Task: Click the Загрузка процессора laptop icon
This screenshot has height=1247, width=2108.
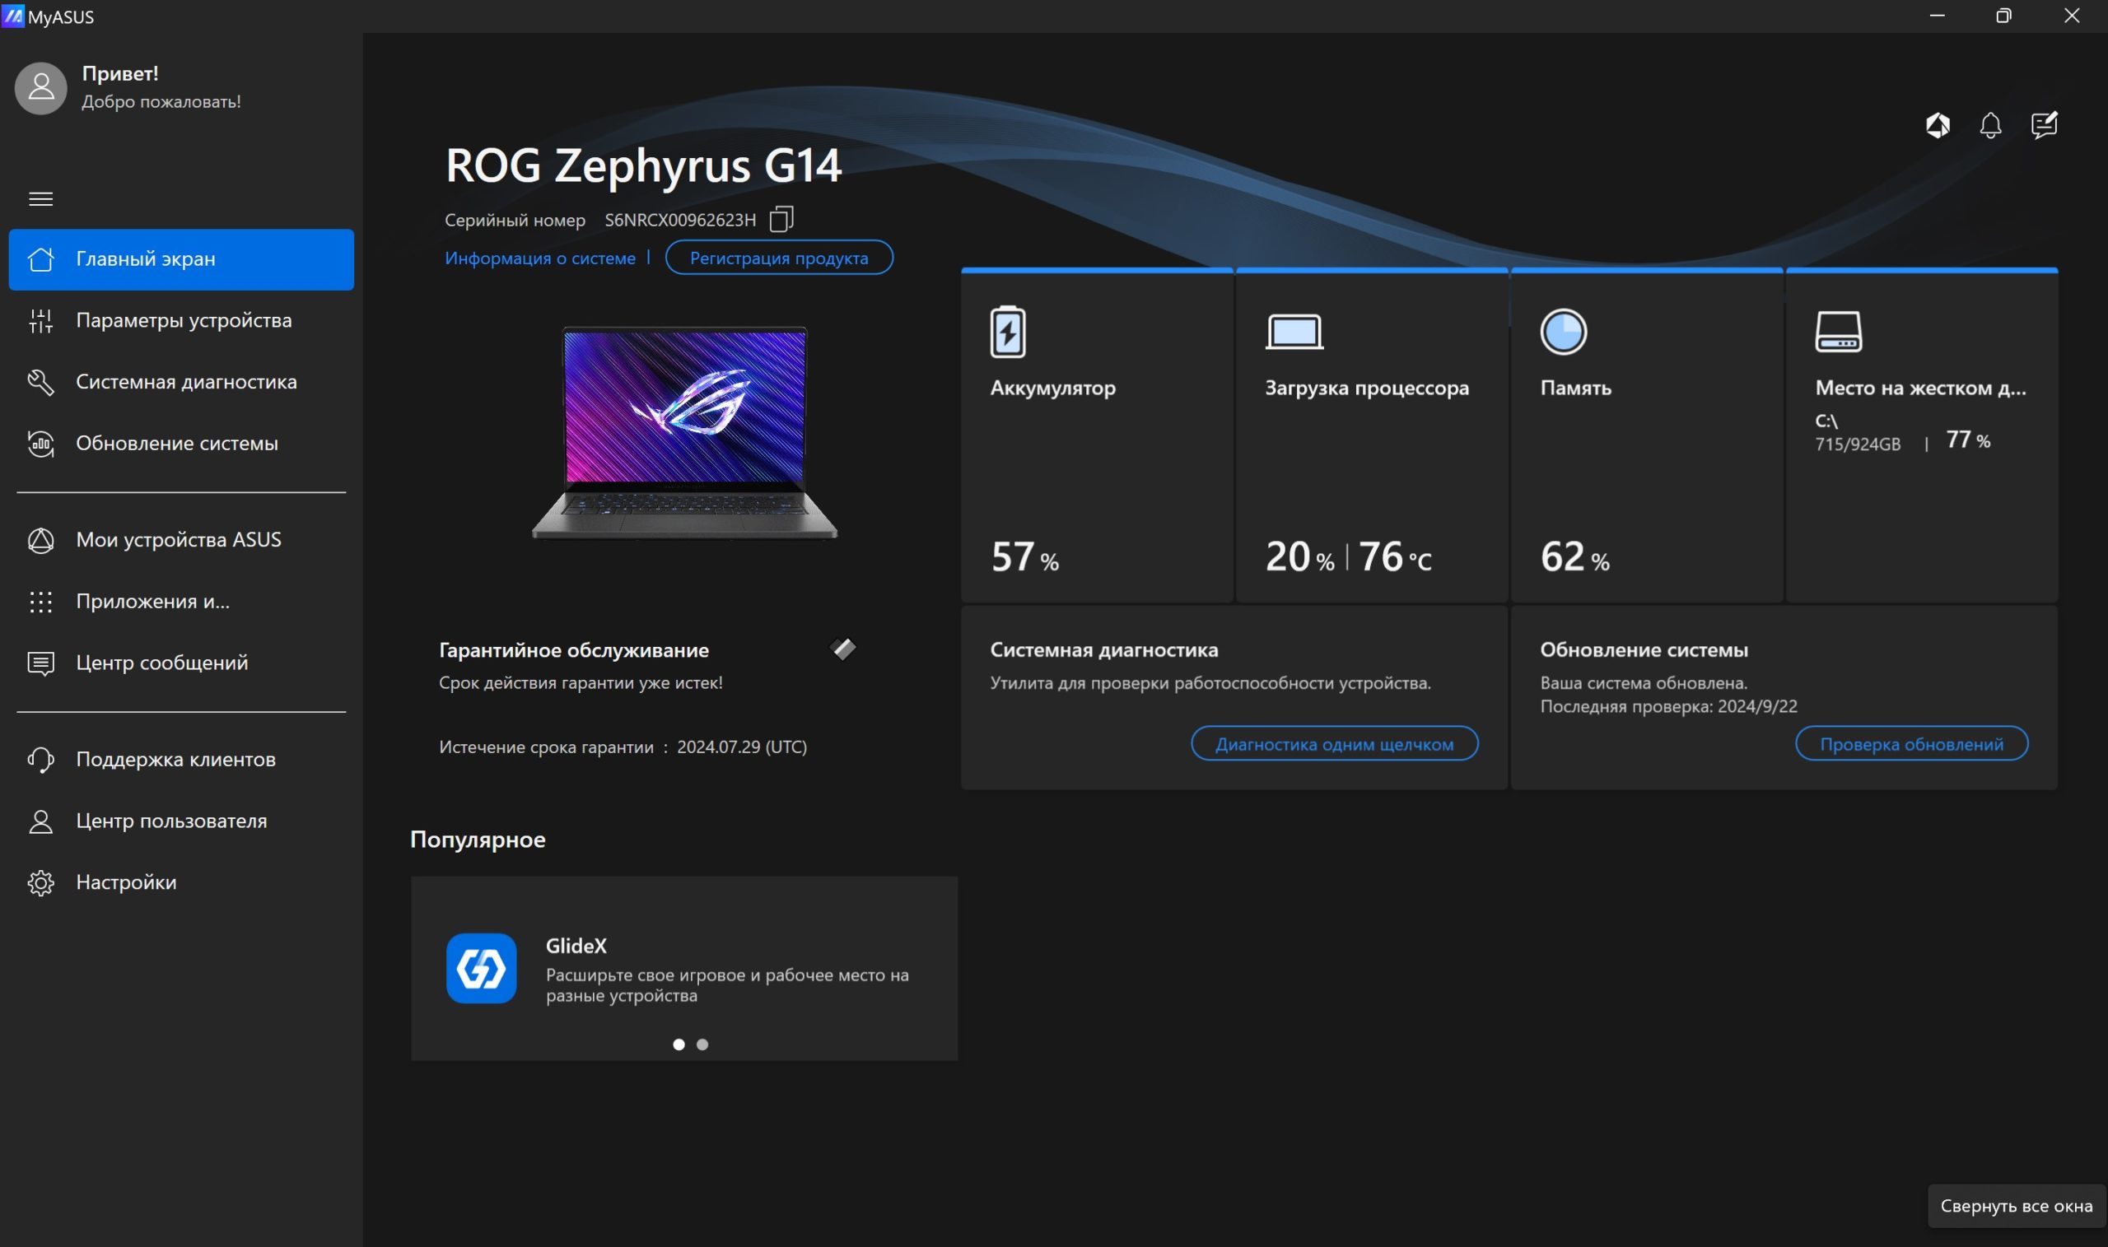Action: 1294,331
